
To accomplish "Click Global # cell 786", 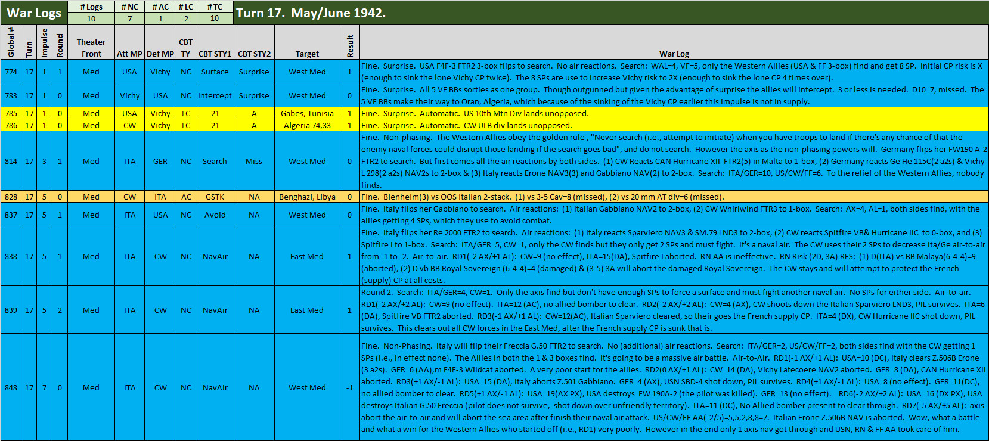I will (11, 125).
